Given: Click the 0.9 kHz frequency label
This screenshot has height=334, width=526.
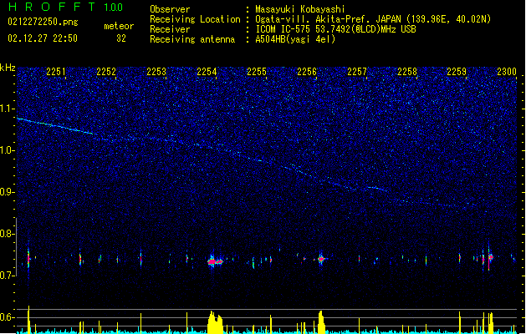Looking at the screenshot, I should click(x=8, y=192).
